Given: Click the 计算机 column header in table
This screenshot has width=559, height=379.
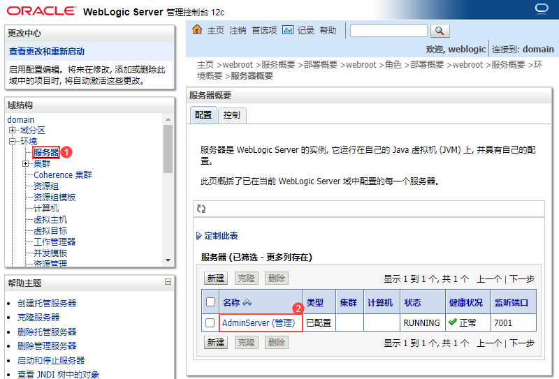Looking at the screenshot, I should coord(380,303).
